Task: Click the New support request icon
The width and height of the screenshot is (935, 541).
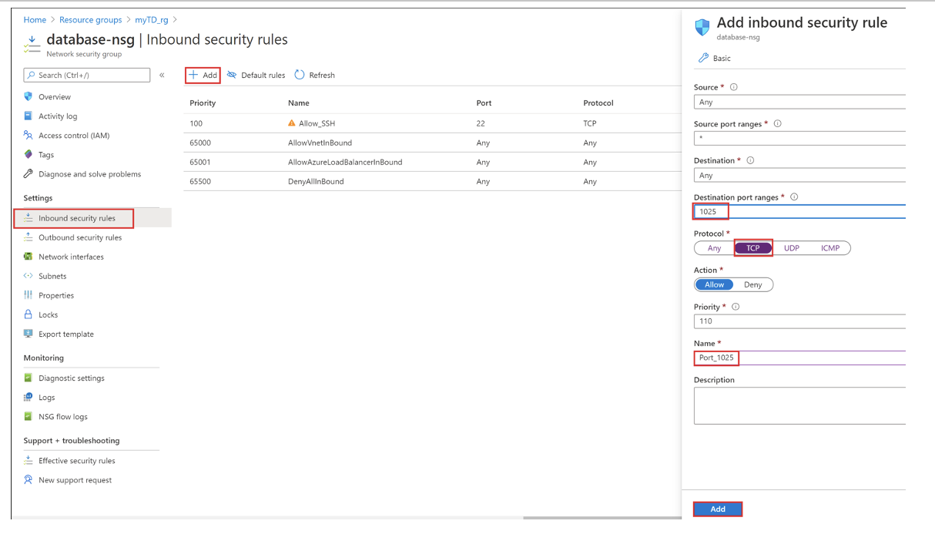Action: 28,479
